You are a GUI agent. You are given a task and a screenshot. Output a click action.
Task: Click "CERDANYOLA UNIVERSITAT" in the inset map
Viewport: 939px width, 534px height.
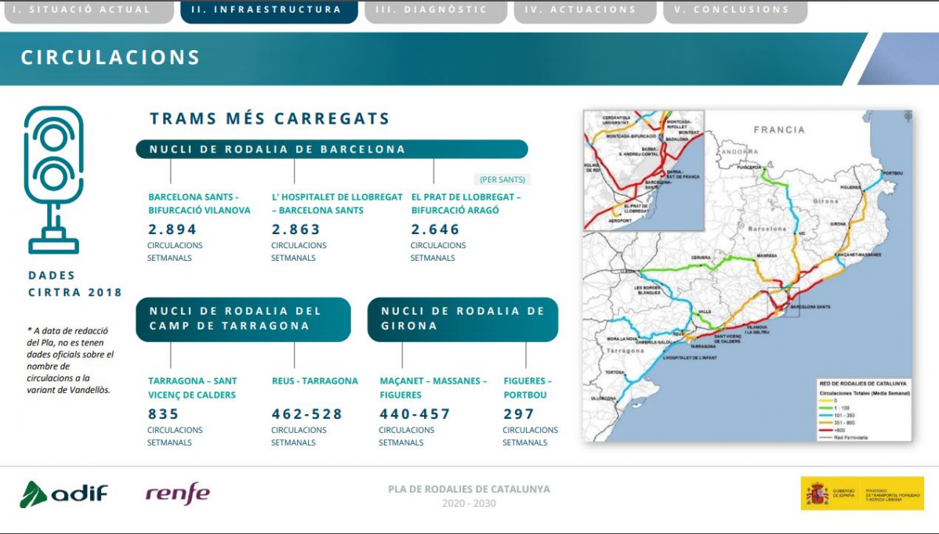click(615, 121)
